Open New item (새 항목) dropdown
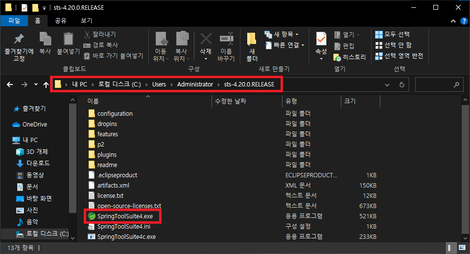Image resolution: width=470 pixels, height=254 pixels. [282, 34]
